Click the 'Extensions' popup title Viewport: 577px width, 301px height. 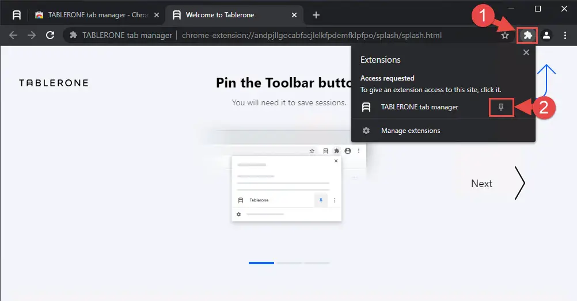pos(380,60)
